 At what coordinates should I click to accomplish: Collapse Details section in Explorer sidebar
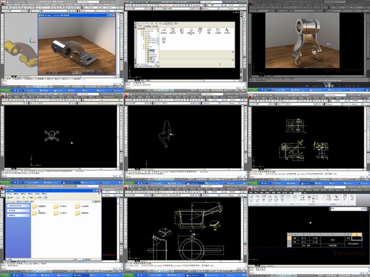tap(28, 215)
